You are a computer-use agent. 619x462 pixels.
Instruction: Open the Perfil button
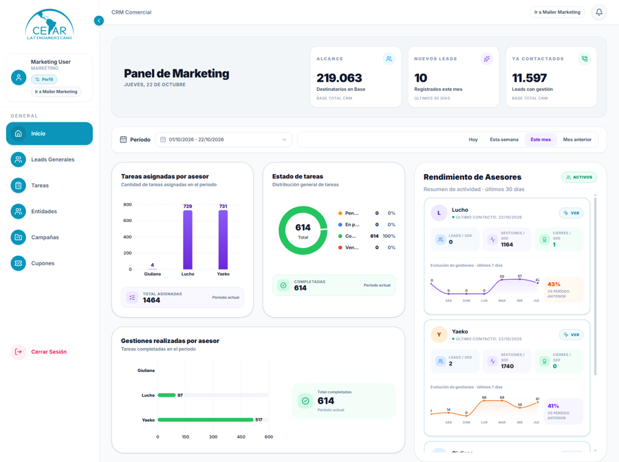44,79
